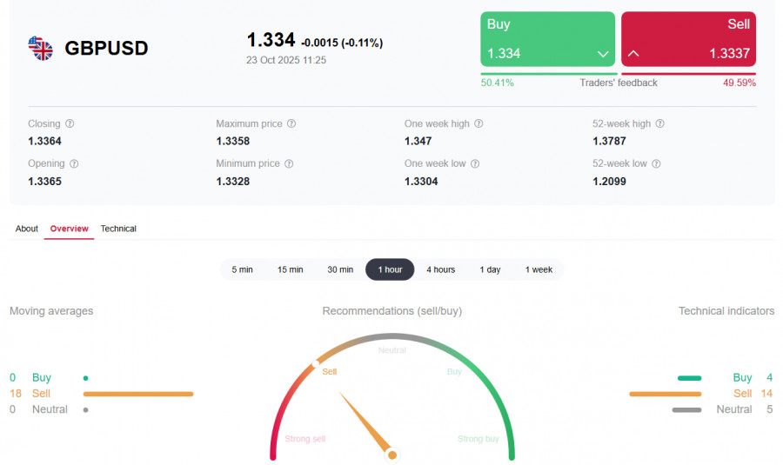Click the orange Moving averages Sell bar
Image resolution: width=783 pixels, height=465 pixels.
click(138, 394)
